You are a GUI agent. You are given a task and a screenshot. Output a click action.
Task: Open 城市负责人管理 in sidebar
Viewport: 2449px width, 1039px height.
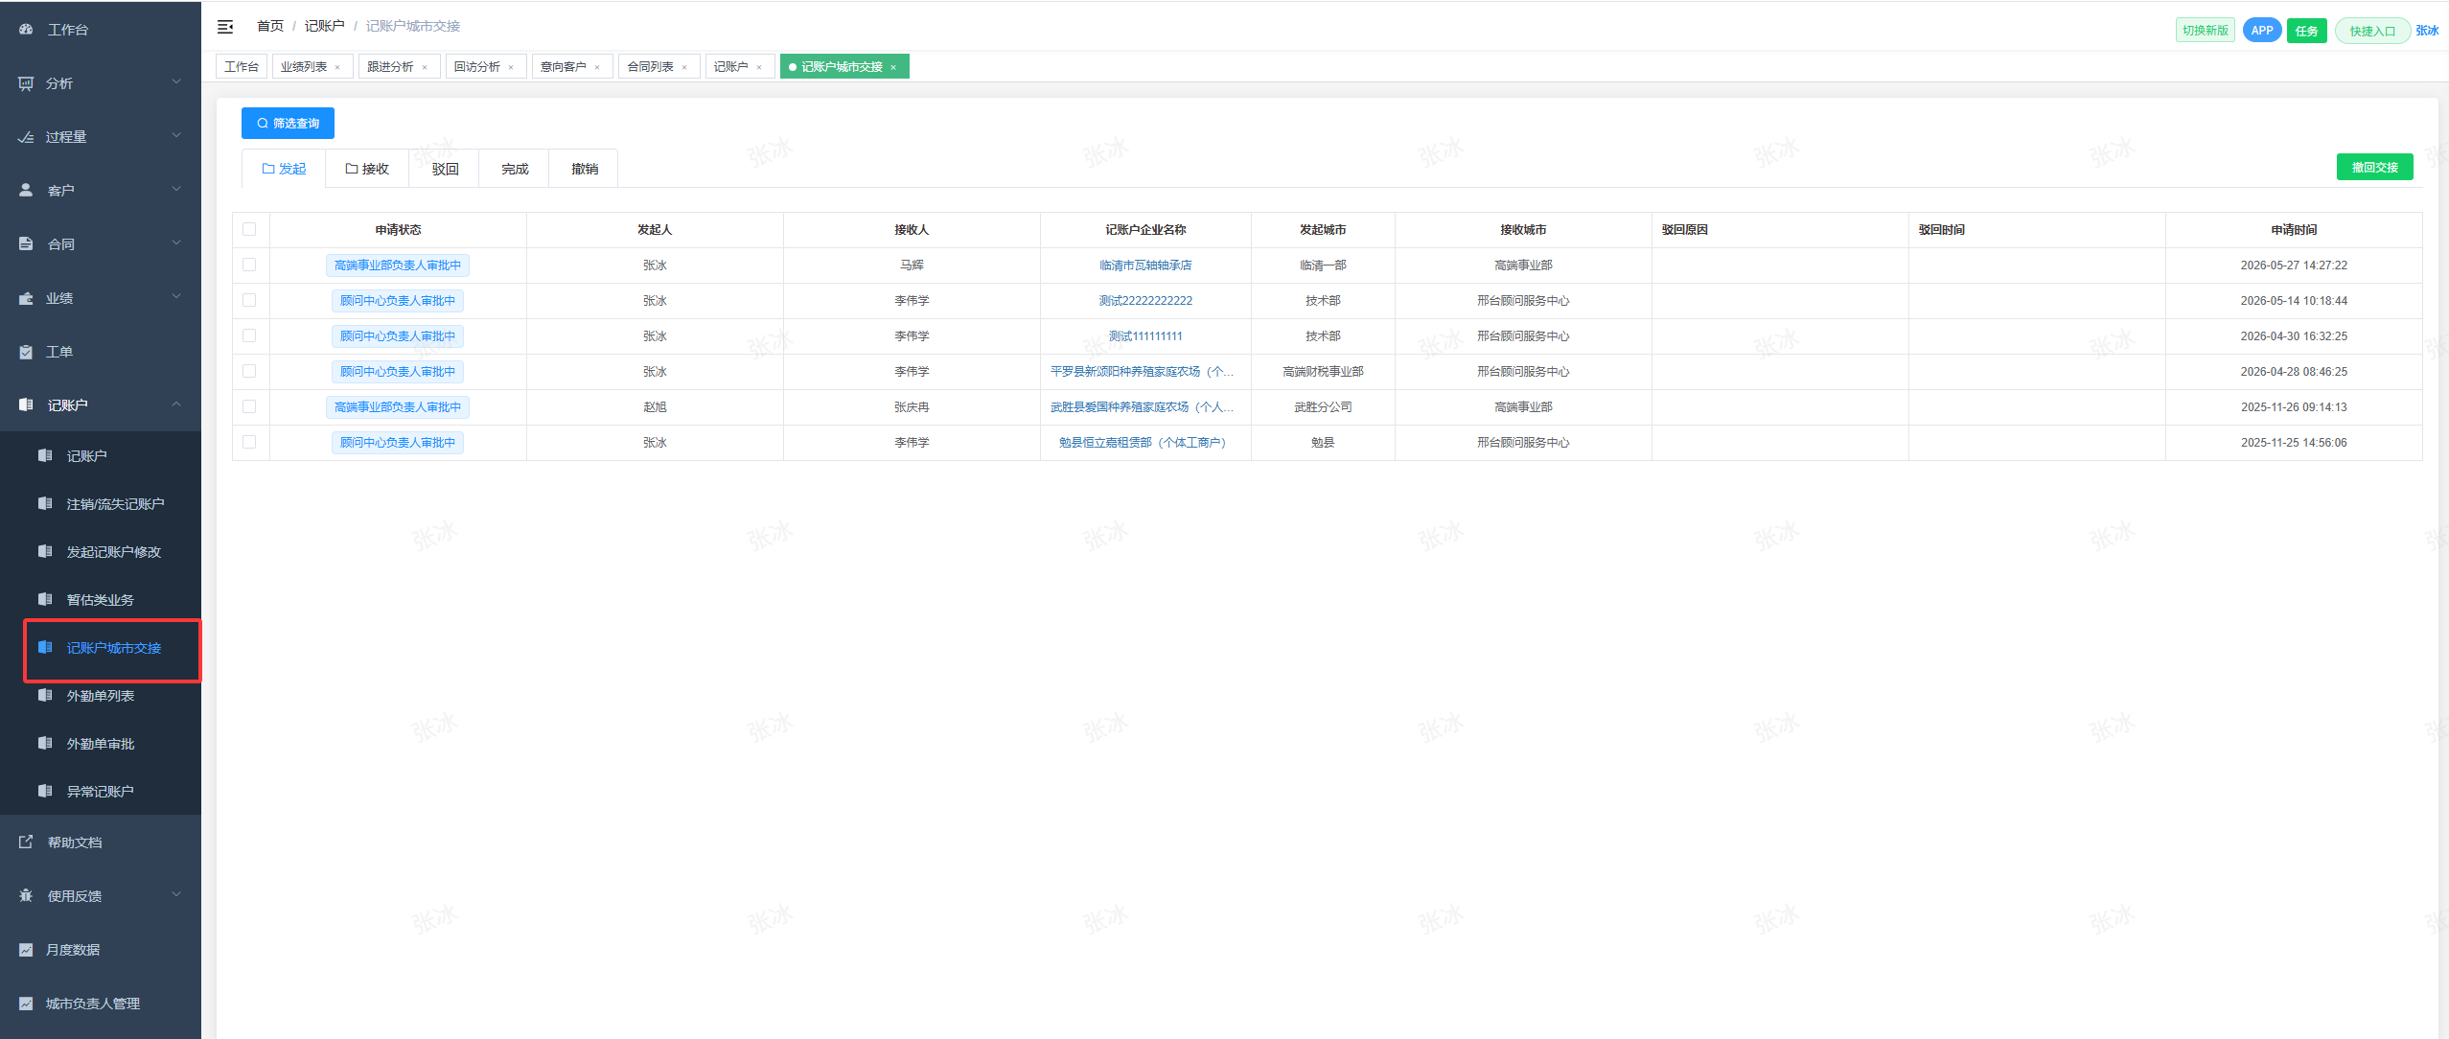click(x=101, y=1004)
